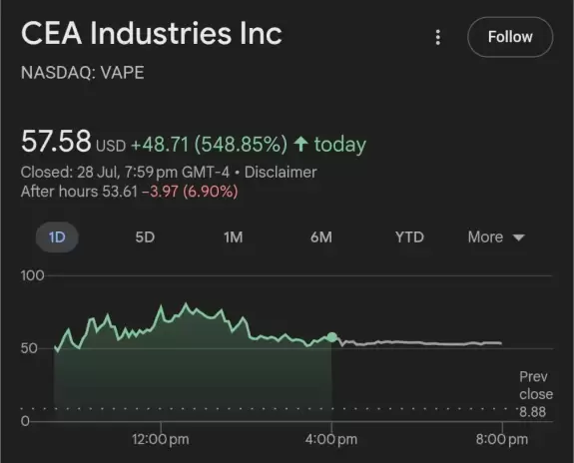Switch to the 1M chart range
Image resolution: width=574 pixels, height=463 pixels.
(234, 237)
